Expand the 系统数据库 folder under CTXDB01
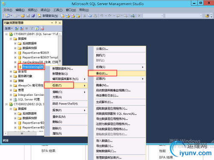 pos(15,44)
